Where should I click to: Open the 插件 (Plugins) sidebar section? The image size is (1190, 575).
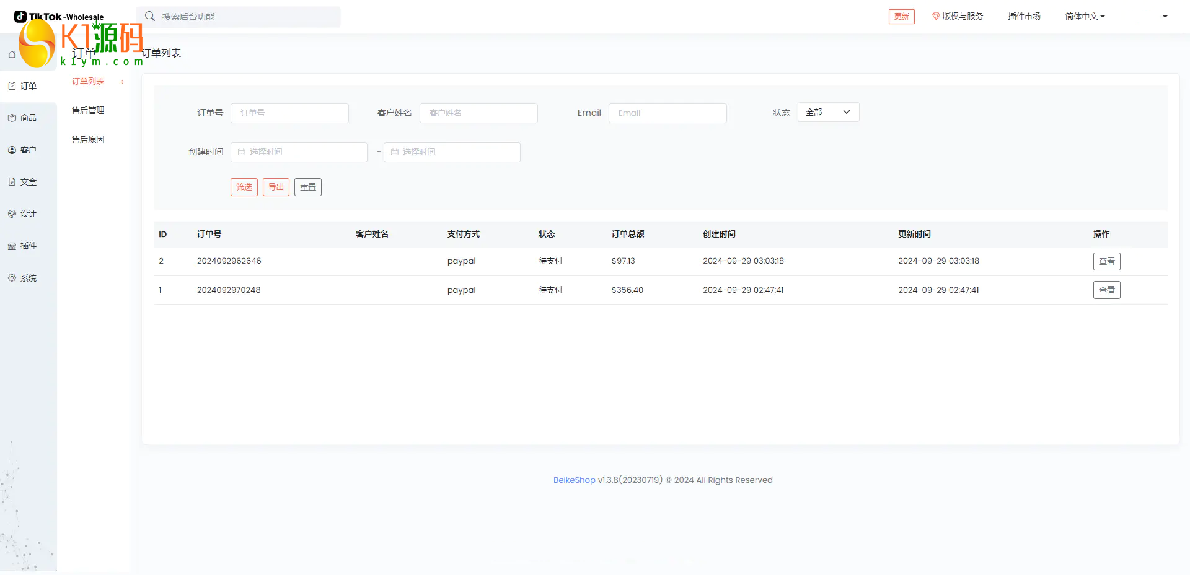coord(23,246)
